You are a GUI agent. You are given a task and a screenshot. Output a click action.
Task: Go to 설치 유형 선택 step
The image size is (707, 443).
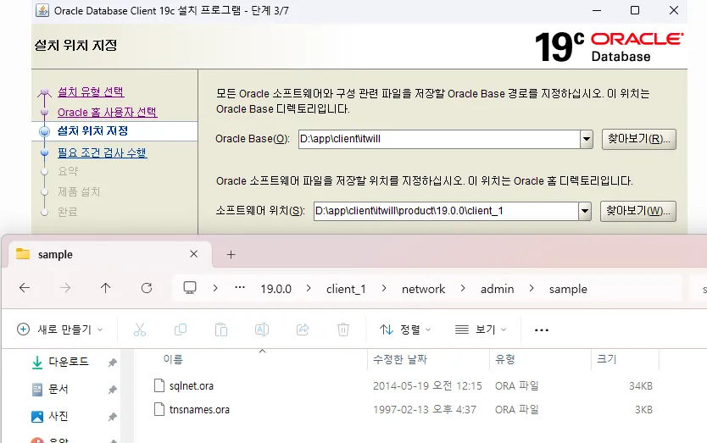coord(91,91)
